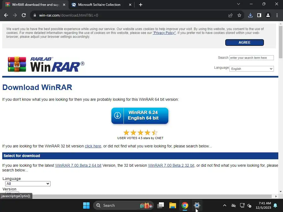Open the Privacy Policy link
The width and height of the screenshot is (283, 212).
[x=164, y=33]
